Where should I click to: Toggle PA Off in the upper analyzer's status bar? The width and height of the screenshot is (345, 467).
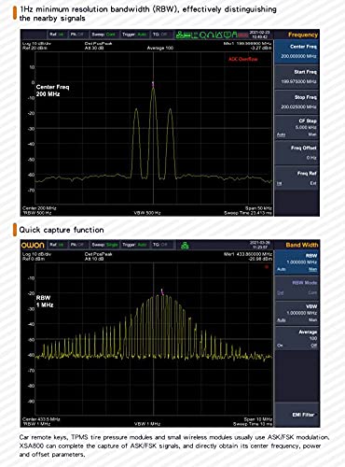(x=77, y=35)
